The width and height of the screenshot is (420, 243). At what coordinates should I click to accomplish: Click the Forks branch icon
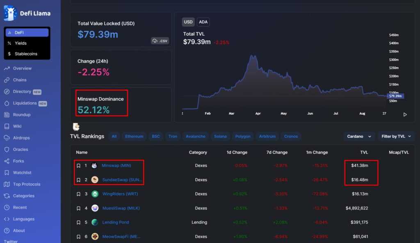[x=7, y=161]
